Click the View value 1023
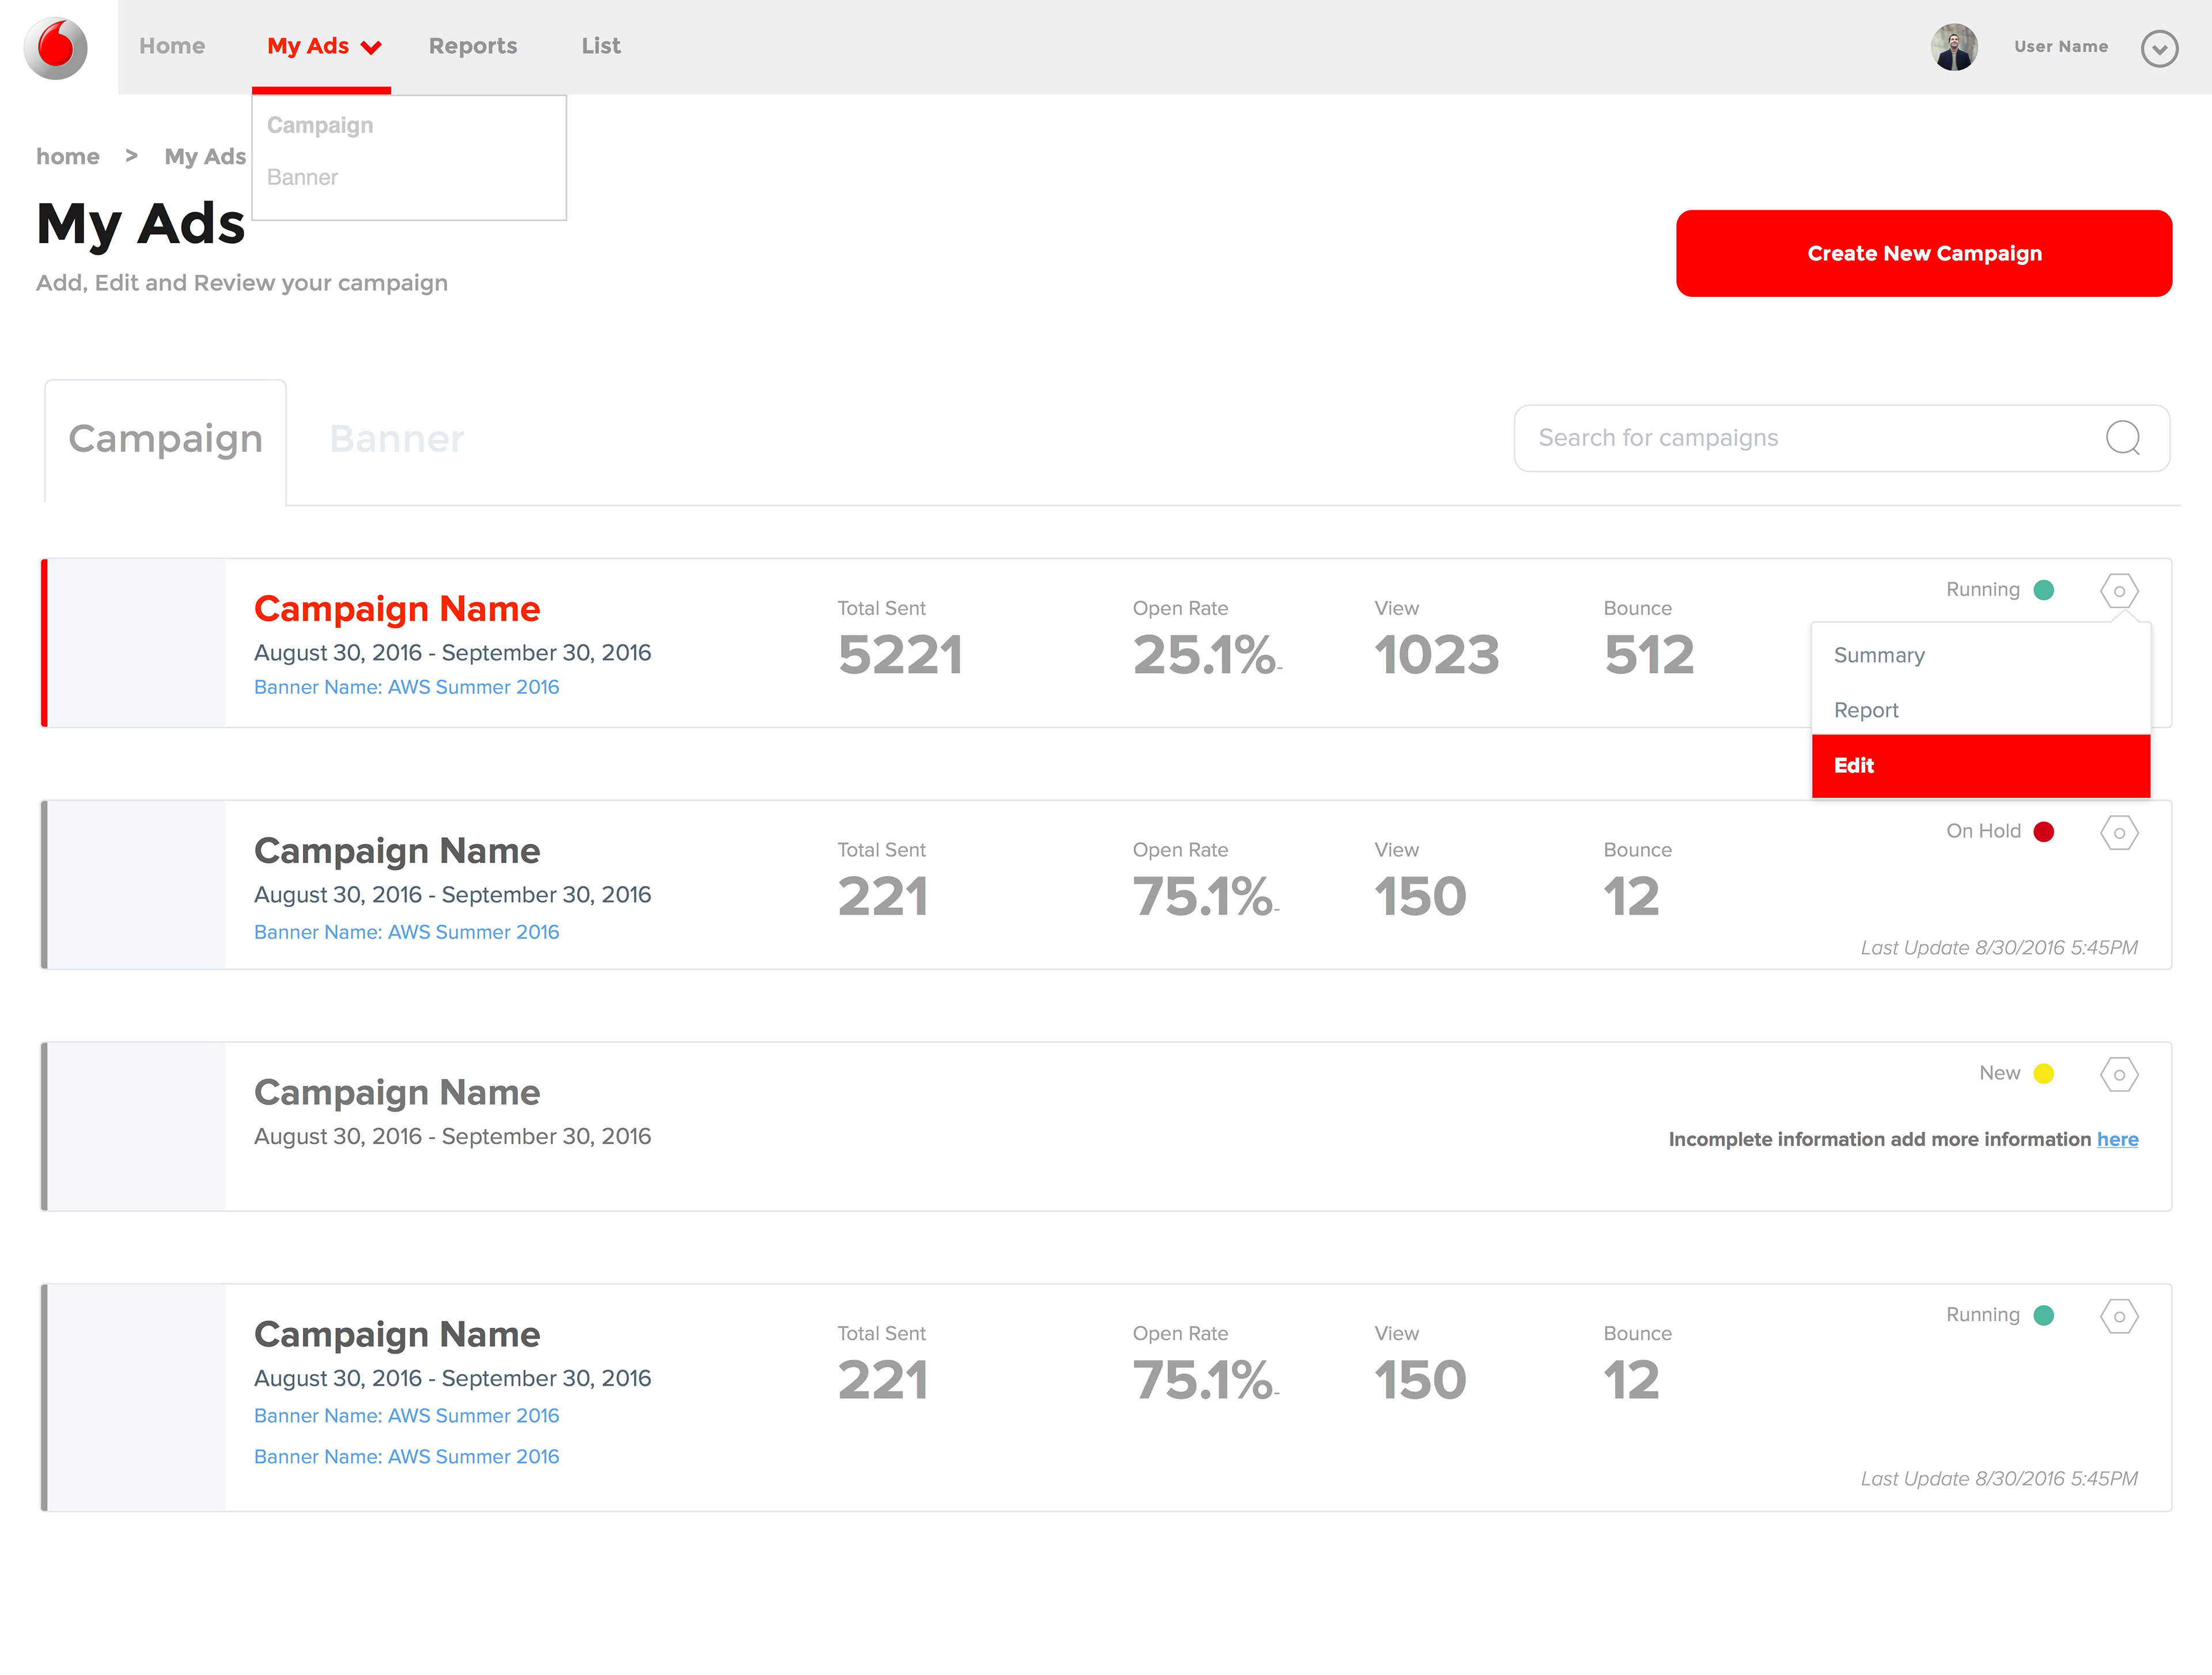 [x=1436, y=656]
